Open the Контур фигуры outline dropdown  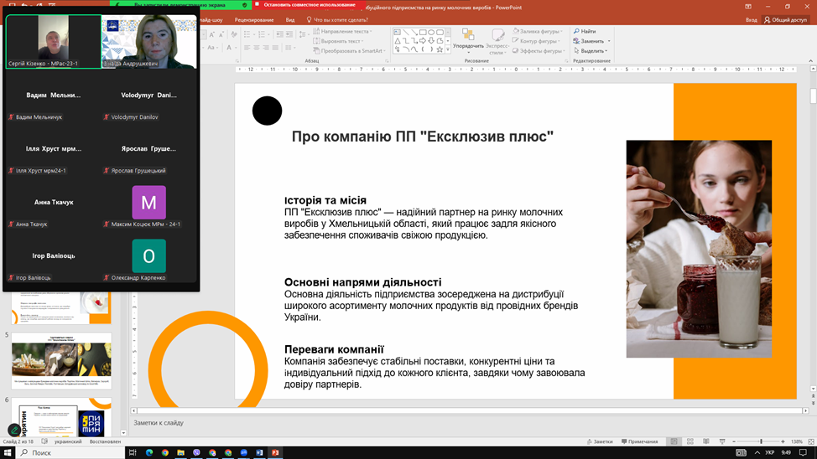536,41
